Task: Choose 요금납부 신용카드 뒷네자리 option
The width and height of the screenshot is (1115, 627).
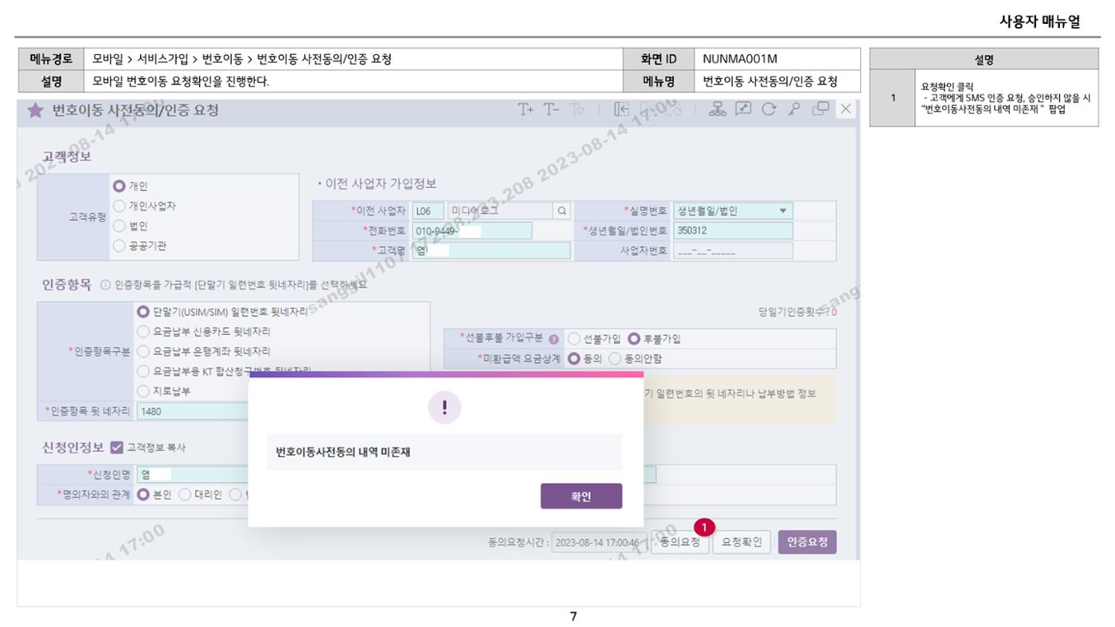Action: 143,332
